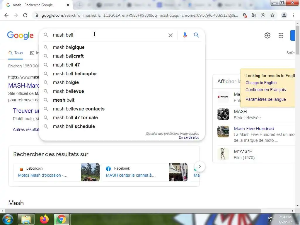Open Facebook 'MASH center le cannet' link
Image resolution: width=300 pixels, height=225 pixels.
click(x=131, y=175)
